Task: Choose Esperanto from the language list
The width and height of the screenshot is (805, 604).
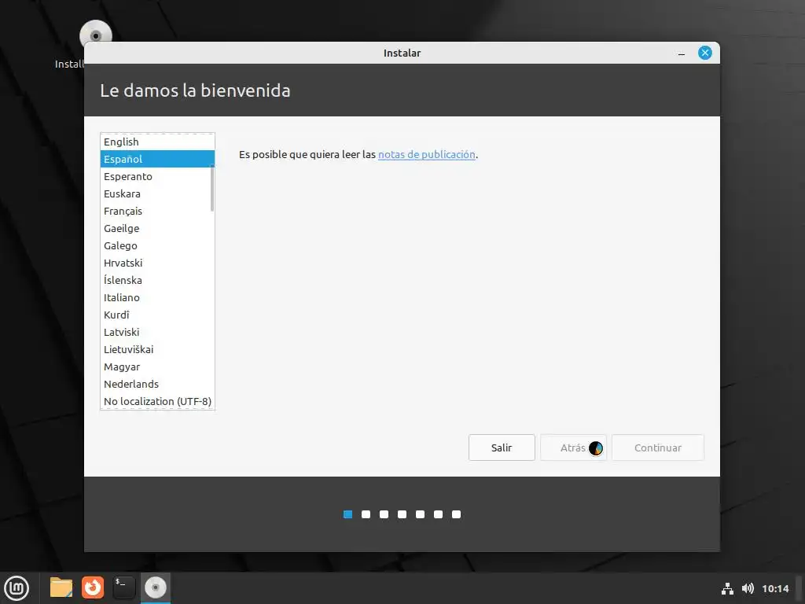Action: pos(157,177)
